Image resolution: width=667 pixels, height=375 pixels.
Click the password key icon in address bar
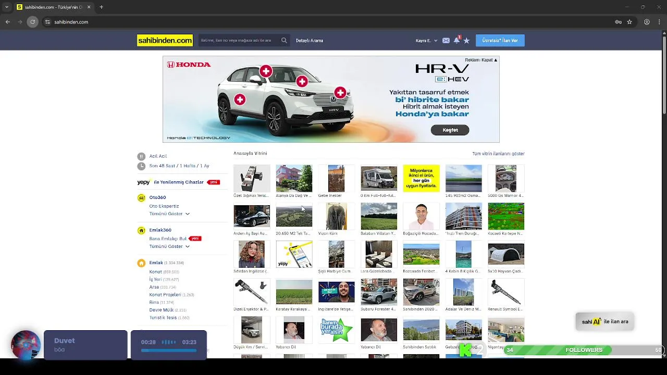click(618, 22)
